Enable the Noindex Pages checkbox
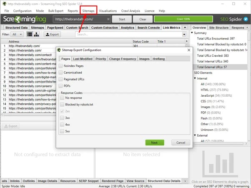Image resolution: width=251 pixels, height=188 pixels. pyautogui.click(x=61, y=66)
